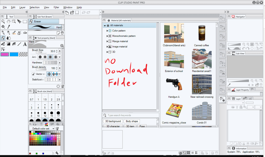Select the Hand move tool
265x157 pixels.
(x=9, y=21)
